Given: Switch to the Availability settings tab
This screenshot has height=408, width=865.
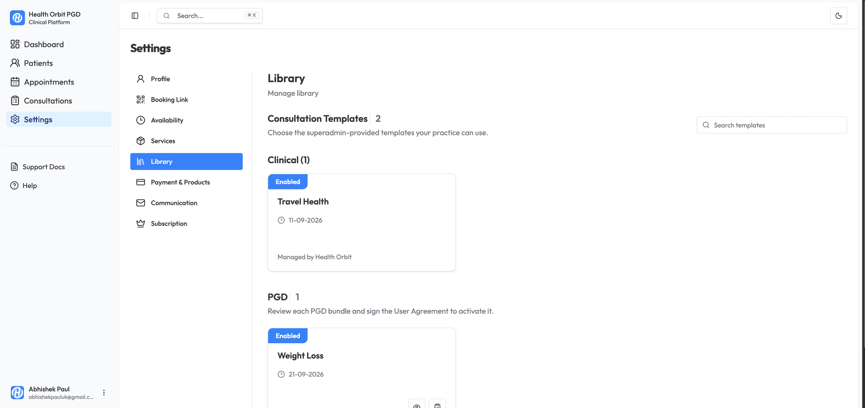Looking at the screenshot, I should click(186, 120).
